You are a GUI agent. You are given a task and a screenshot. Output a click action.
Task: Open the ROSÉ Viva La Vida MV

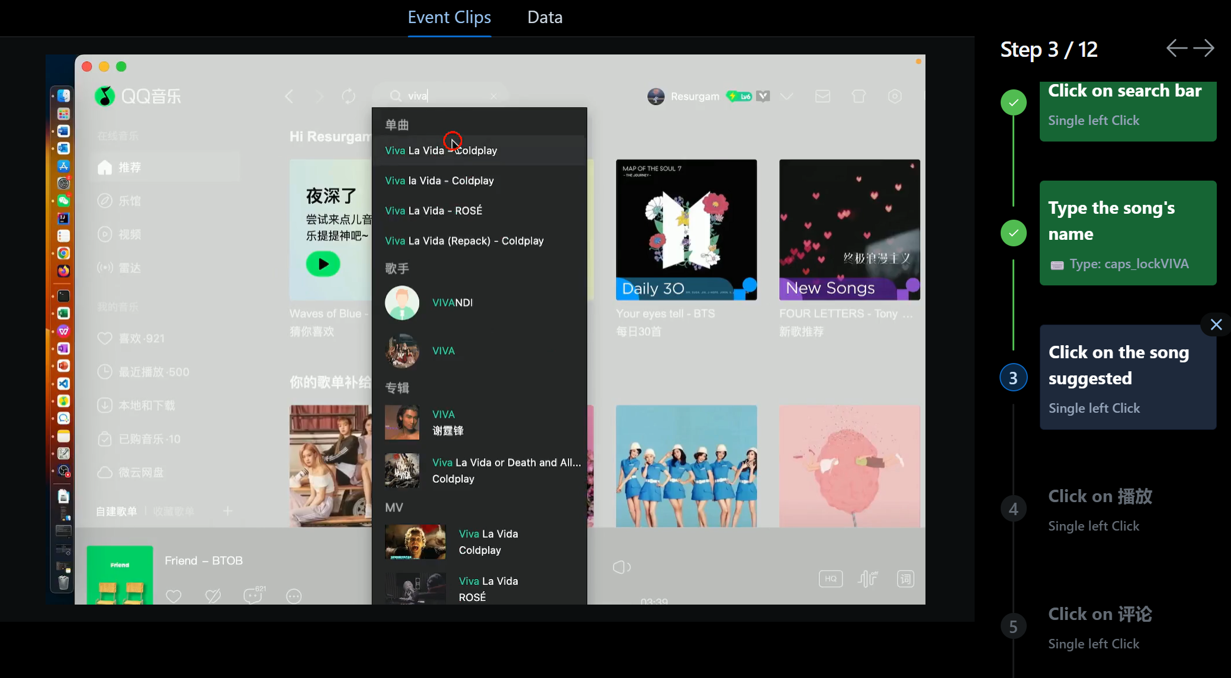pos(479,588)
